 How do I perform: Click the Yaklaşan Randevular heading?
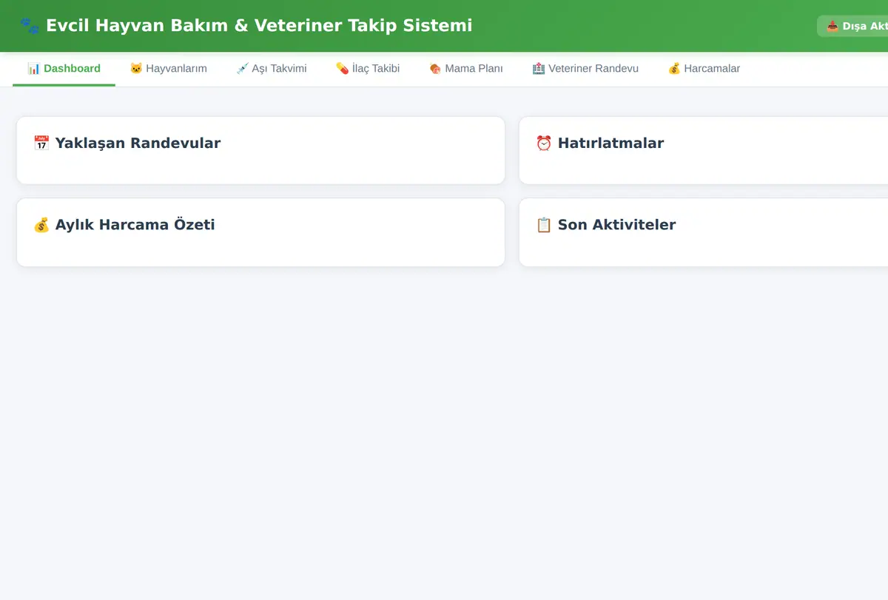pyautogui.click(x=138, y=144)
